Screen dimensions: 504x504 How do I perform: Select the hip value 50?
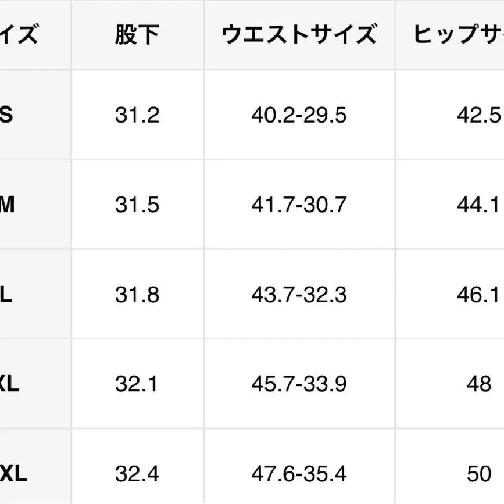click(x=479, y=474)
